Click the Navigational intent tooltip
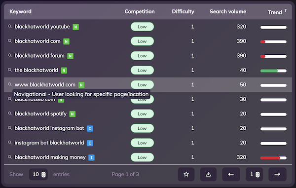This screenshot has height=188, width=296. pyautogui.click(x=81, y=94)
